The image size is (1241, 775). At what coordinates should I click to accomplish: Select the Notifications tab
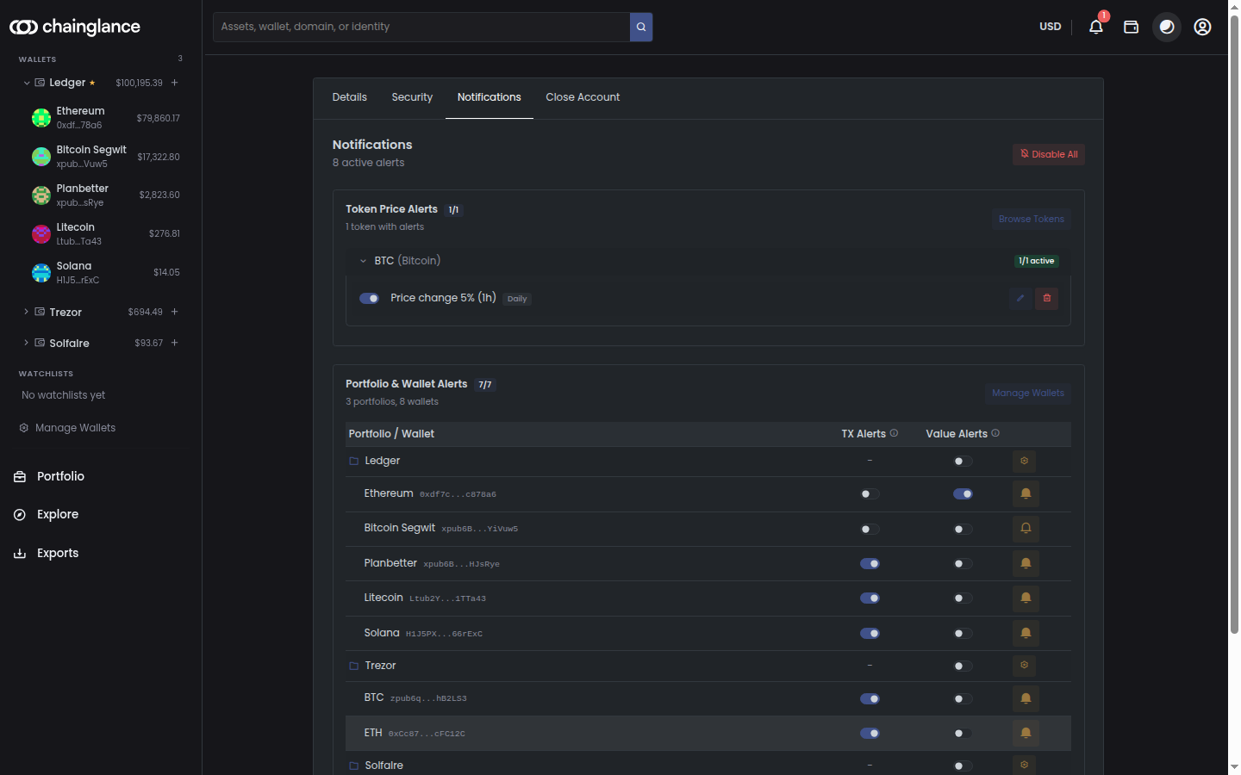point(490,97)
